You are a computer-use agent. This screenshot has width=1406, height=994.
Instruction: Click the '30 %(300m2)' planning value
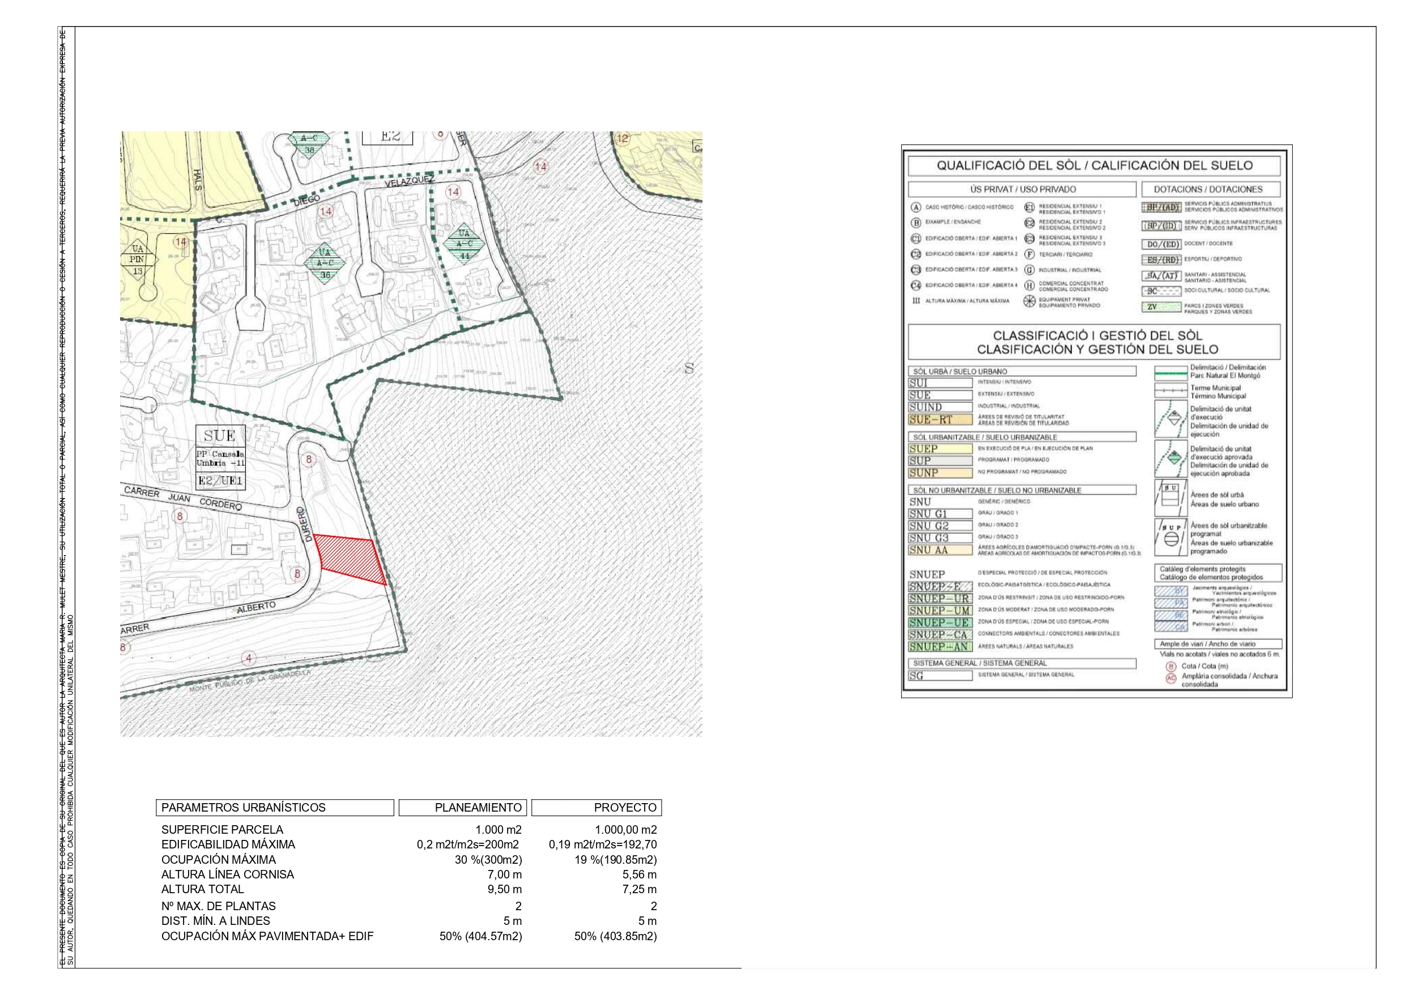(489, 860)
